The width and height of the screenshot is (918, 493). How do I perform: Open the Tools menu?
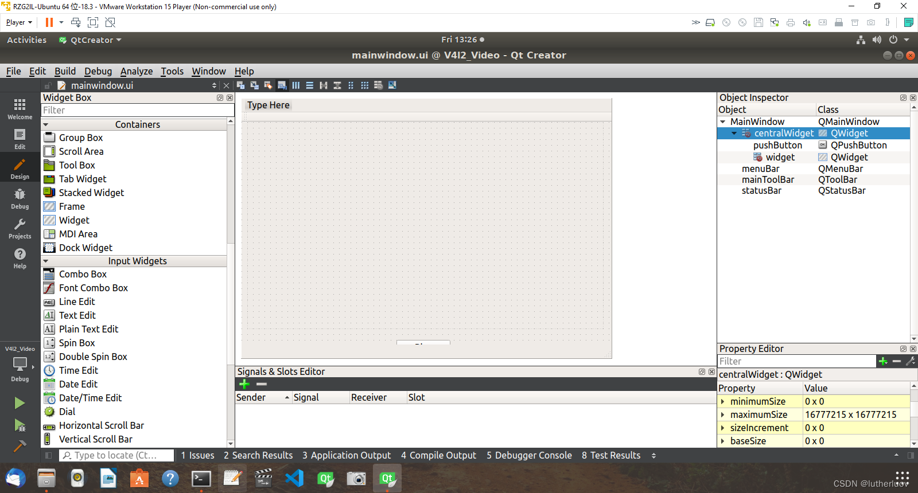[x=172, y=71]
